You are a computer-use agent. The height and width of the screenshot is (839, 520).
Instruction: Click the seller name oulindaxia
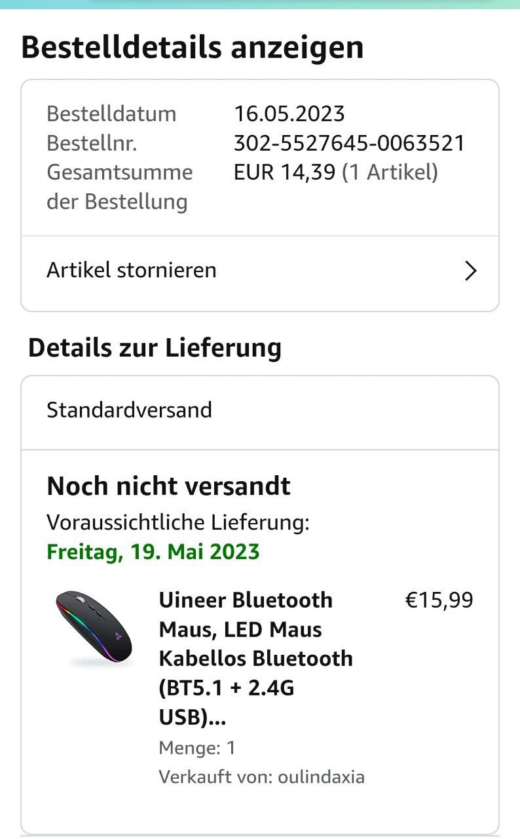pyautogui.click(x=321, y=777)
